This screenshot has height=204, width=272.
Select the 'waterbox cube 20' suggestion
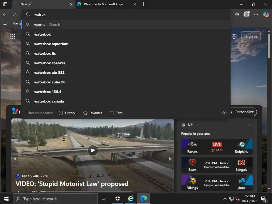point(126,82)
